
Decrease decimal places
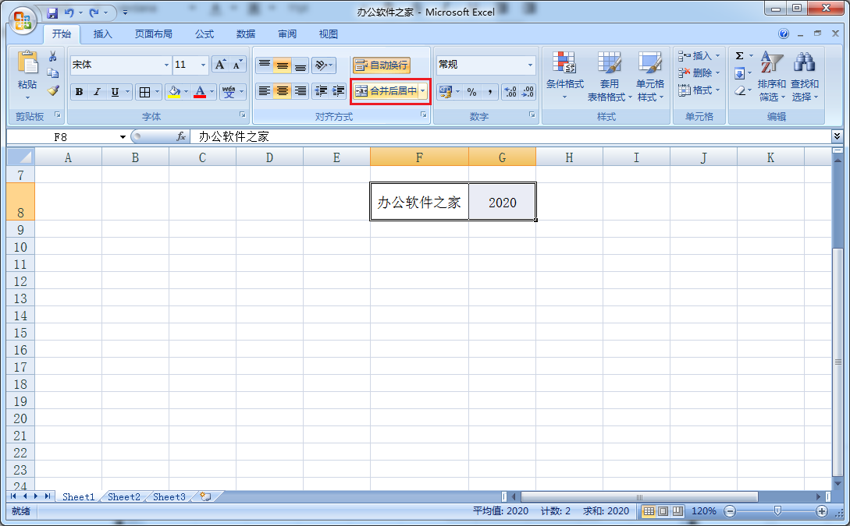pyautogui.click(x=528, y=92)
